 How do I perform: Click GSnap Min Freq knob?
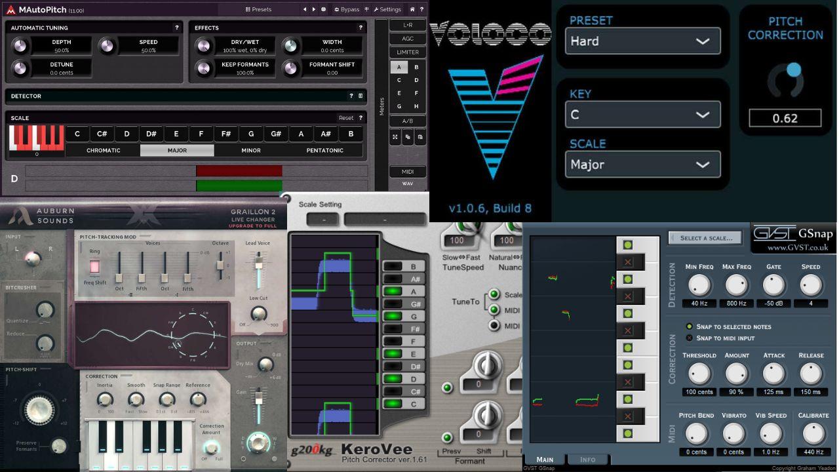pos(699,285)
